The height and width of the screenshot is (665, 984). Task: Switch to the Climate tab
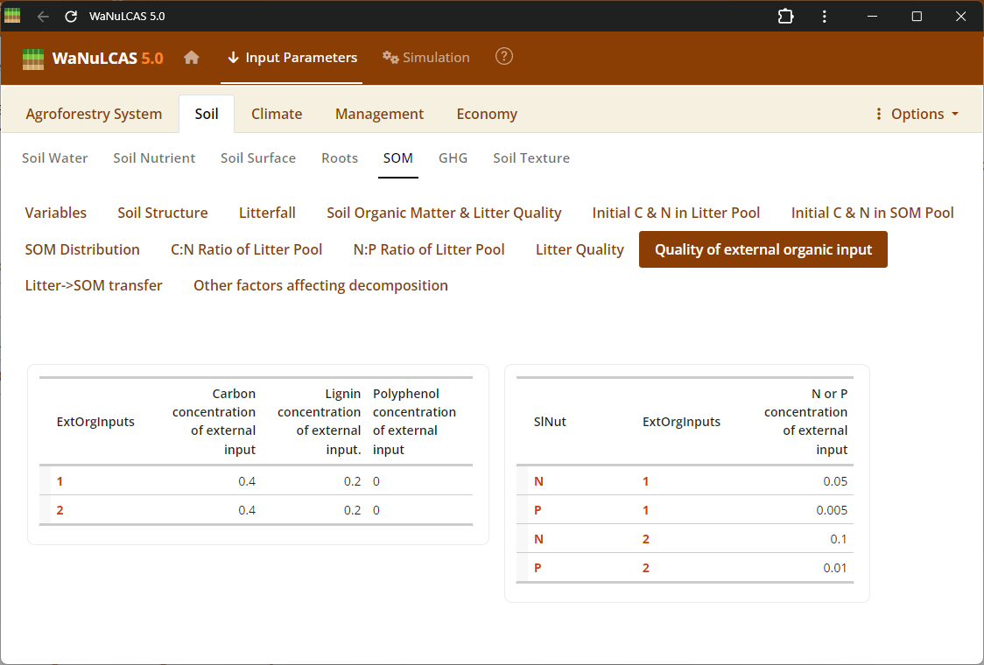[x=277, y=114]
